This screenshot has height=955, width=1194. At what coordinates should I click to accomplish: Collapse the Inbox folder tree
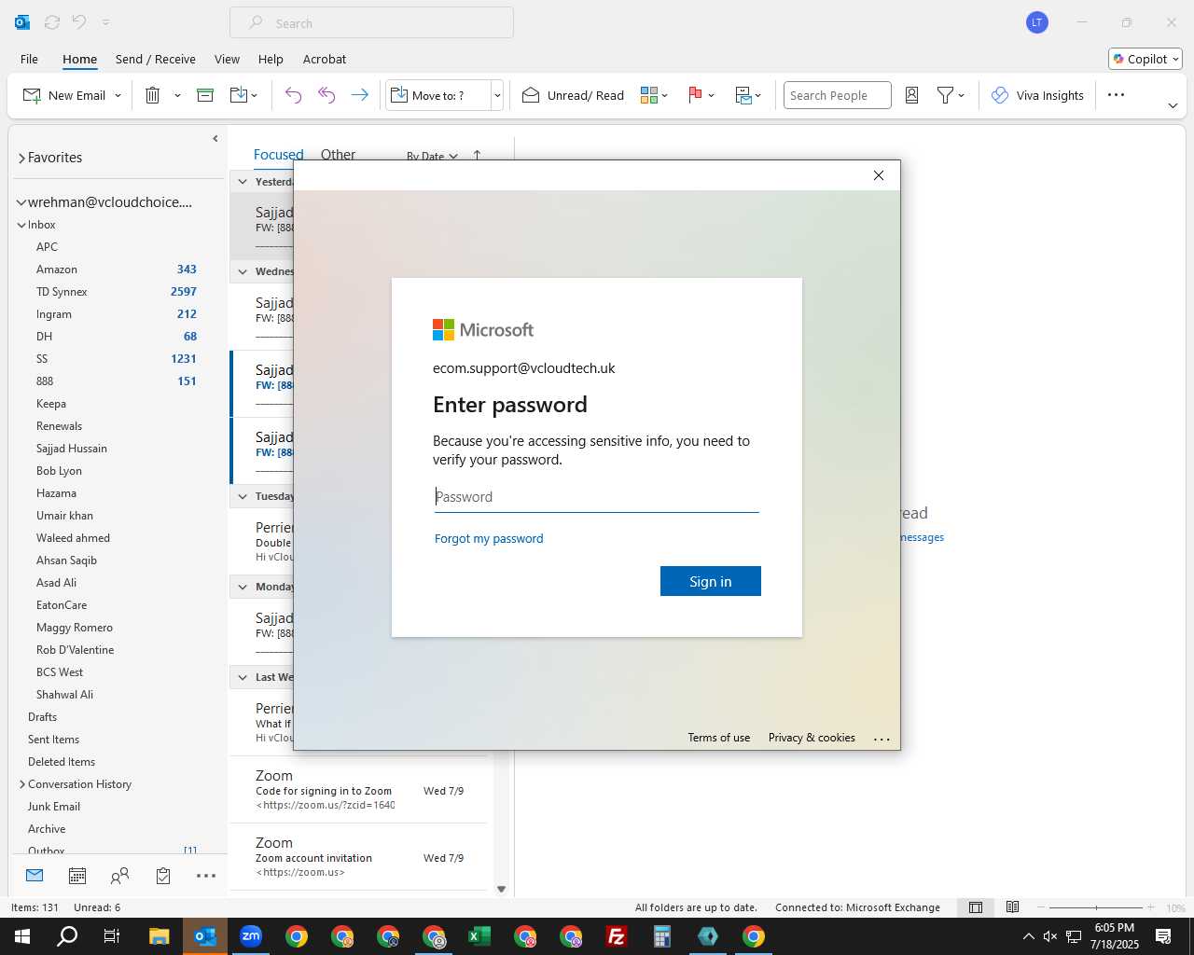(21, 225)
